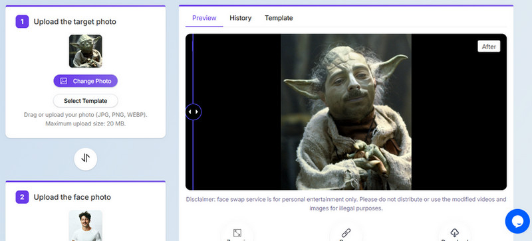
Task: Click the target photo thumbnail
Action: pyautogui.click(x=86, y=51)
